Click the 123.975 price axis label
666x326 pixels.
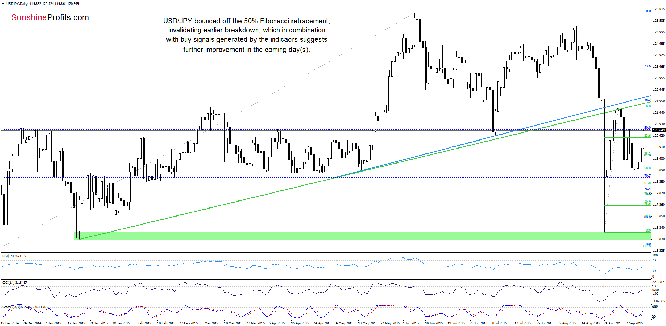[658, 55]
